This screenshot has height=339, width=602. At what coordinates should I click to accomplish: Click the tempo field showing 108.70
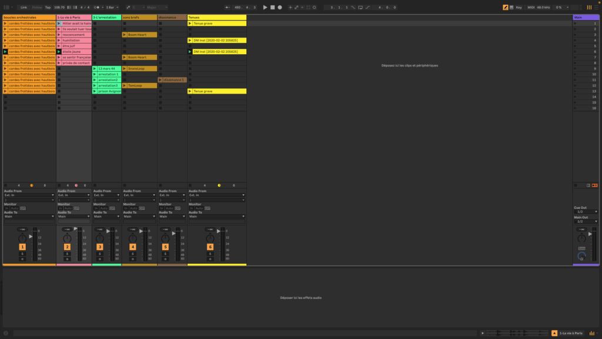click(x=59, y=7)
